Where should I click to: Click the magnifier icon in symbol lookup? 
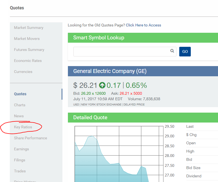pos(172,51)
